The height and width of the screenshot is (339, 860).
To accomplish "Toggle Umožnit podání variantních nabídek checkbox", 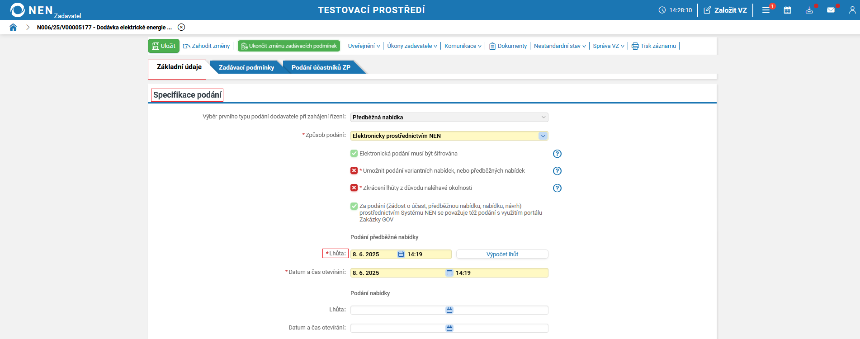I will coord(354,170).
